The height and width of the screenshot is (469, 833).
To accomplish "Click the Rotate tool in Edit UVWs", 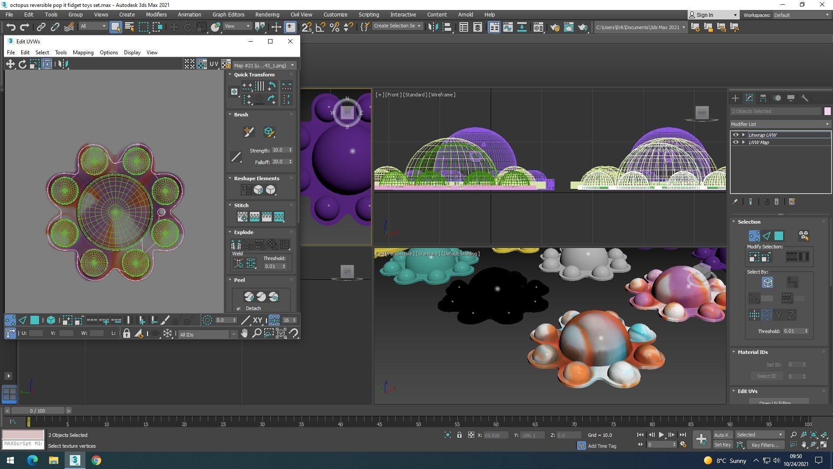I will coord(22,64).
